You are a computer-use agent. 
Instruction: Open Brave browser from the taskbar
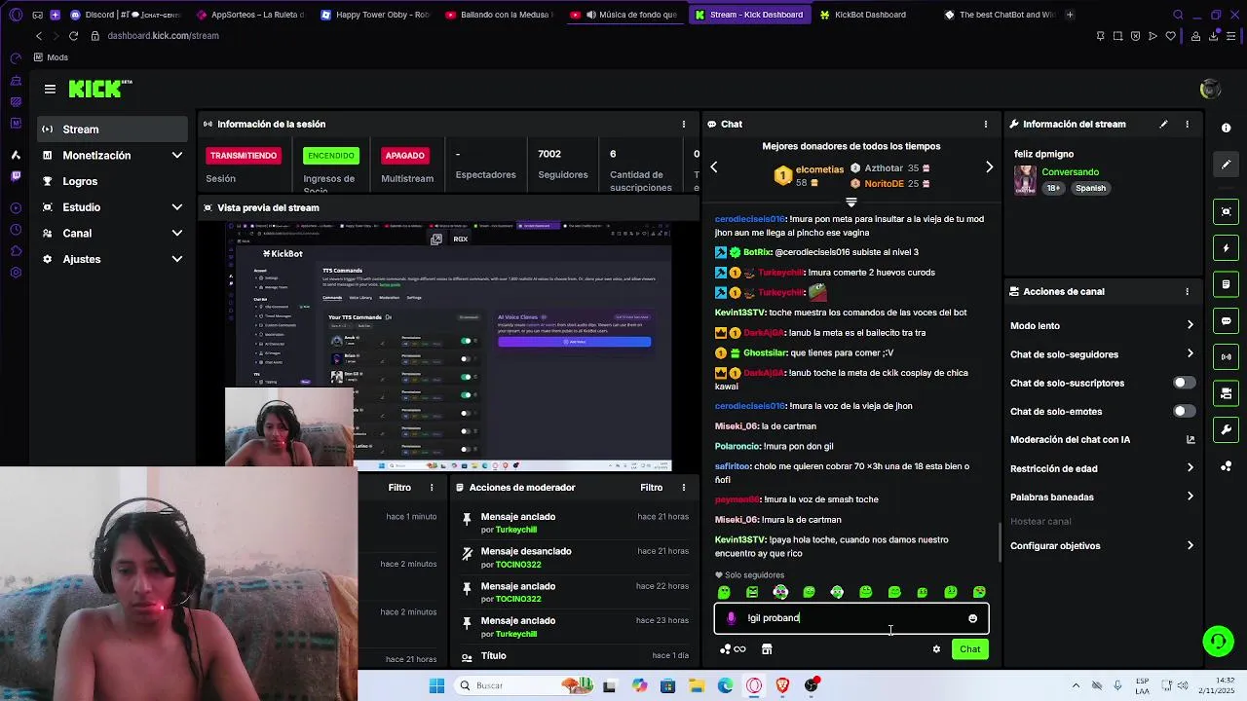(782, 685)
